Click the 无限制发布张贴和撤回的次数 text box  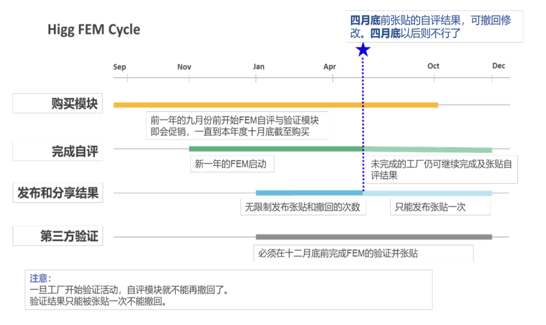[x=303, y=207]
